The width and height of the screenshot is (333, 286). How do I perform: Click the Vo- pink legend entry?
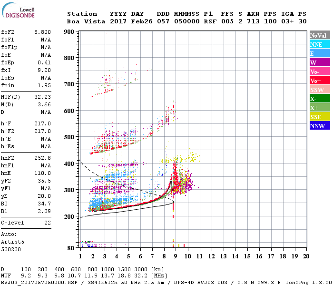320,71
